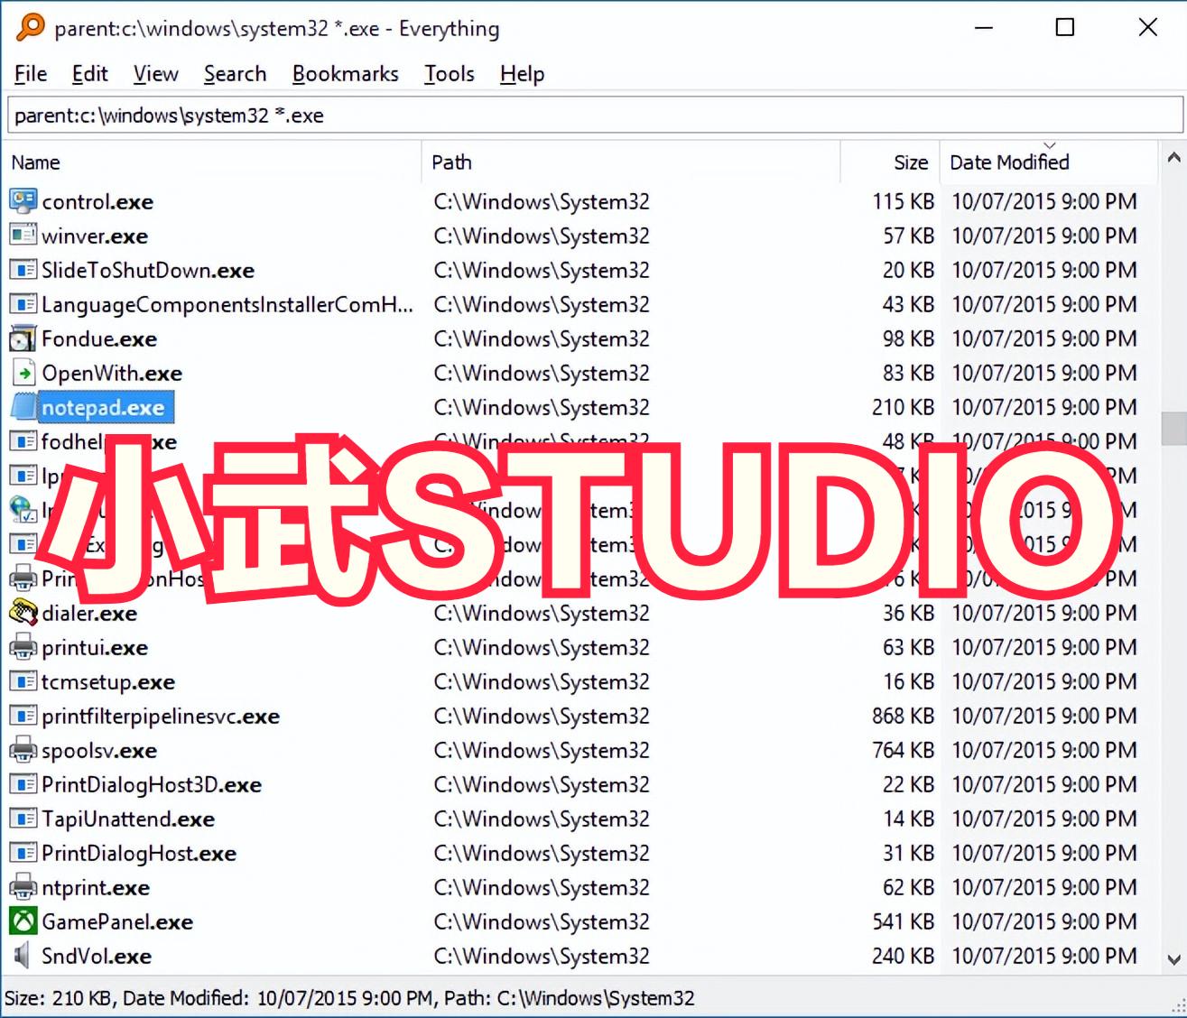The height and width of the screenshot is (1018, 1187).
Task: Select the OpenWith.exe file name
Action: 112,374
